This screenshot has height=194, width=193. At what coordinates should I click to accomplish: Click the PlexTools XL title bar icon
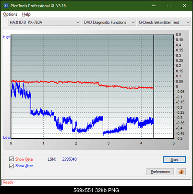[x=6, y=6]
